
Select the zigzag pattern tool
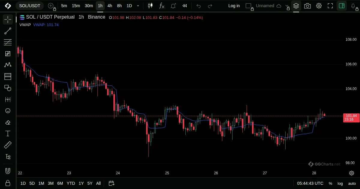(x=8, y=65)
